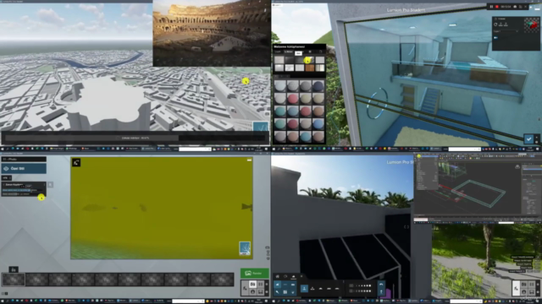Image resolution: width=542 pixels, height=304 pixels.
Task: Switch to Photo mode in garden window
Action: point(524,285)
